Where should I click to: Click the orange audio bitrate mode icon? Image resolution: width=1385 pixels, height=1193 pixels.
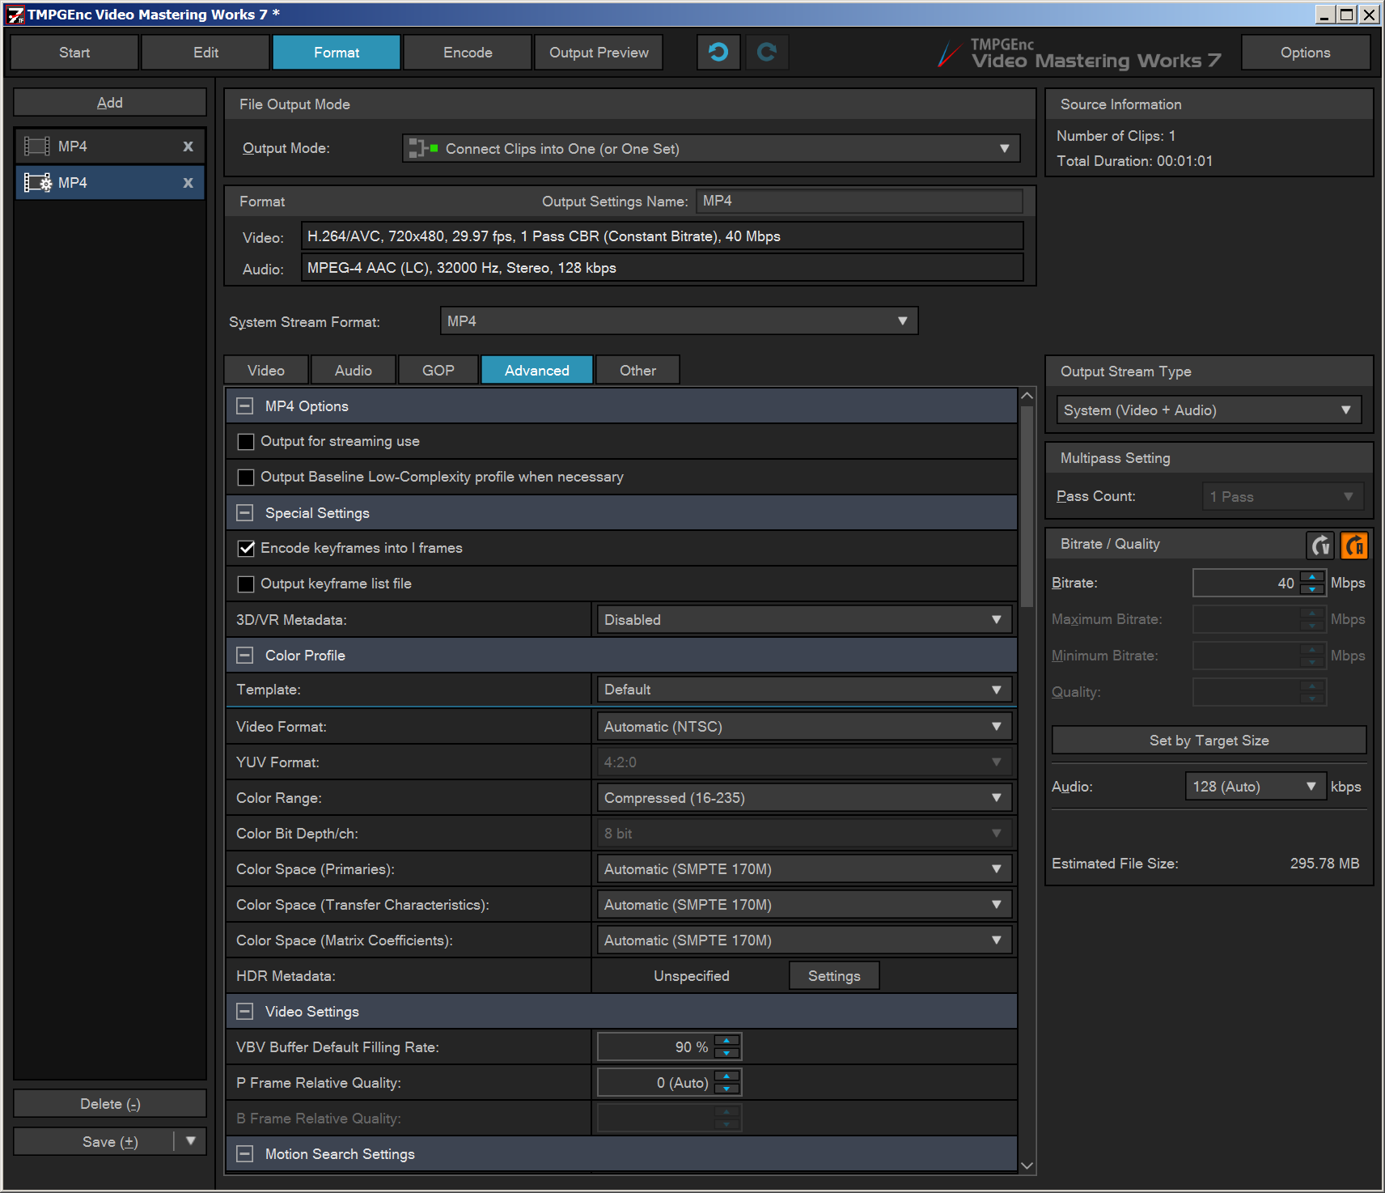click(x=1353, y=546)
